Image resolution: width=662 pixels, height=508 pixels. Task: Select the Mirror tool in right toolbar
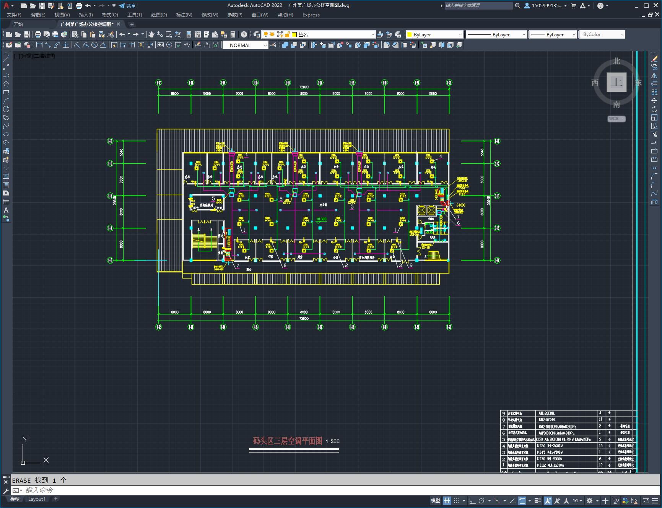(654, 75)
